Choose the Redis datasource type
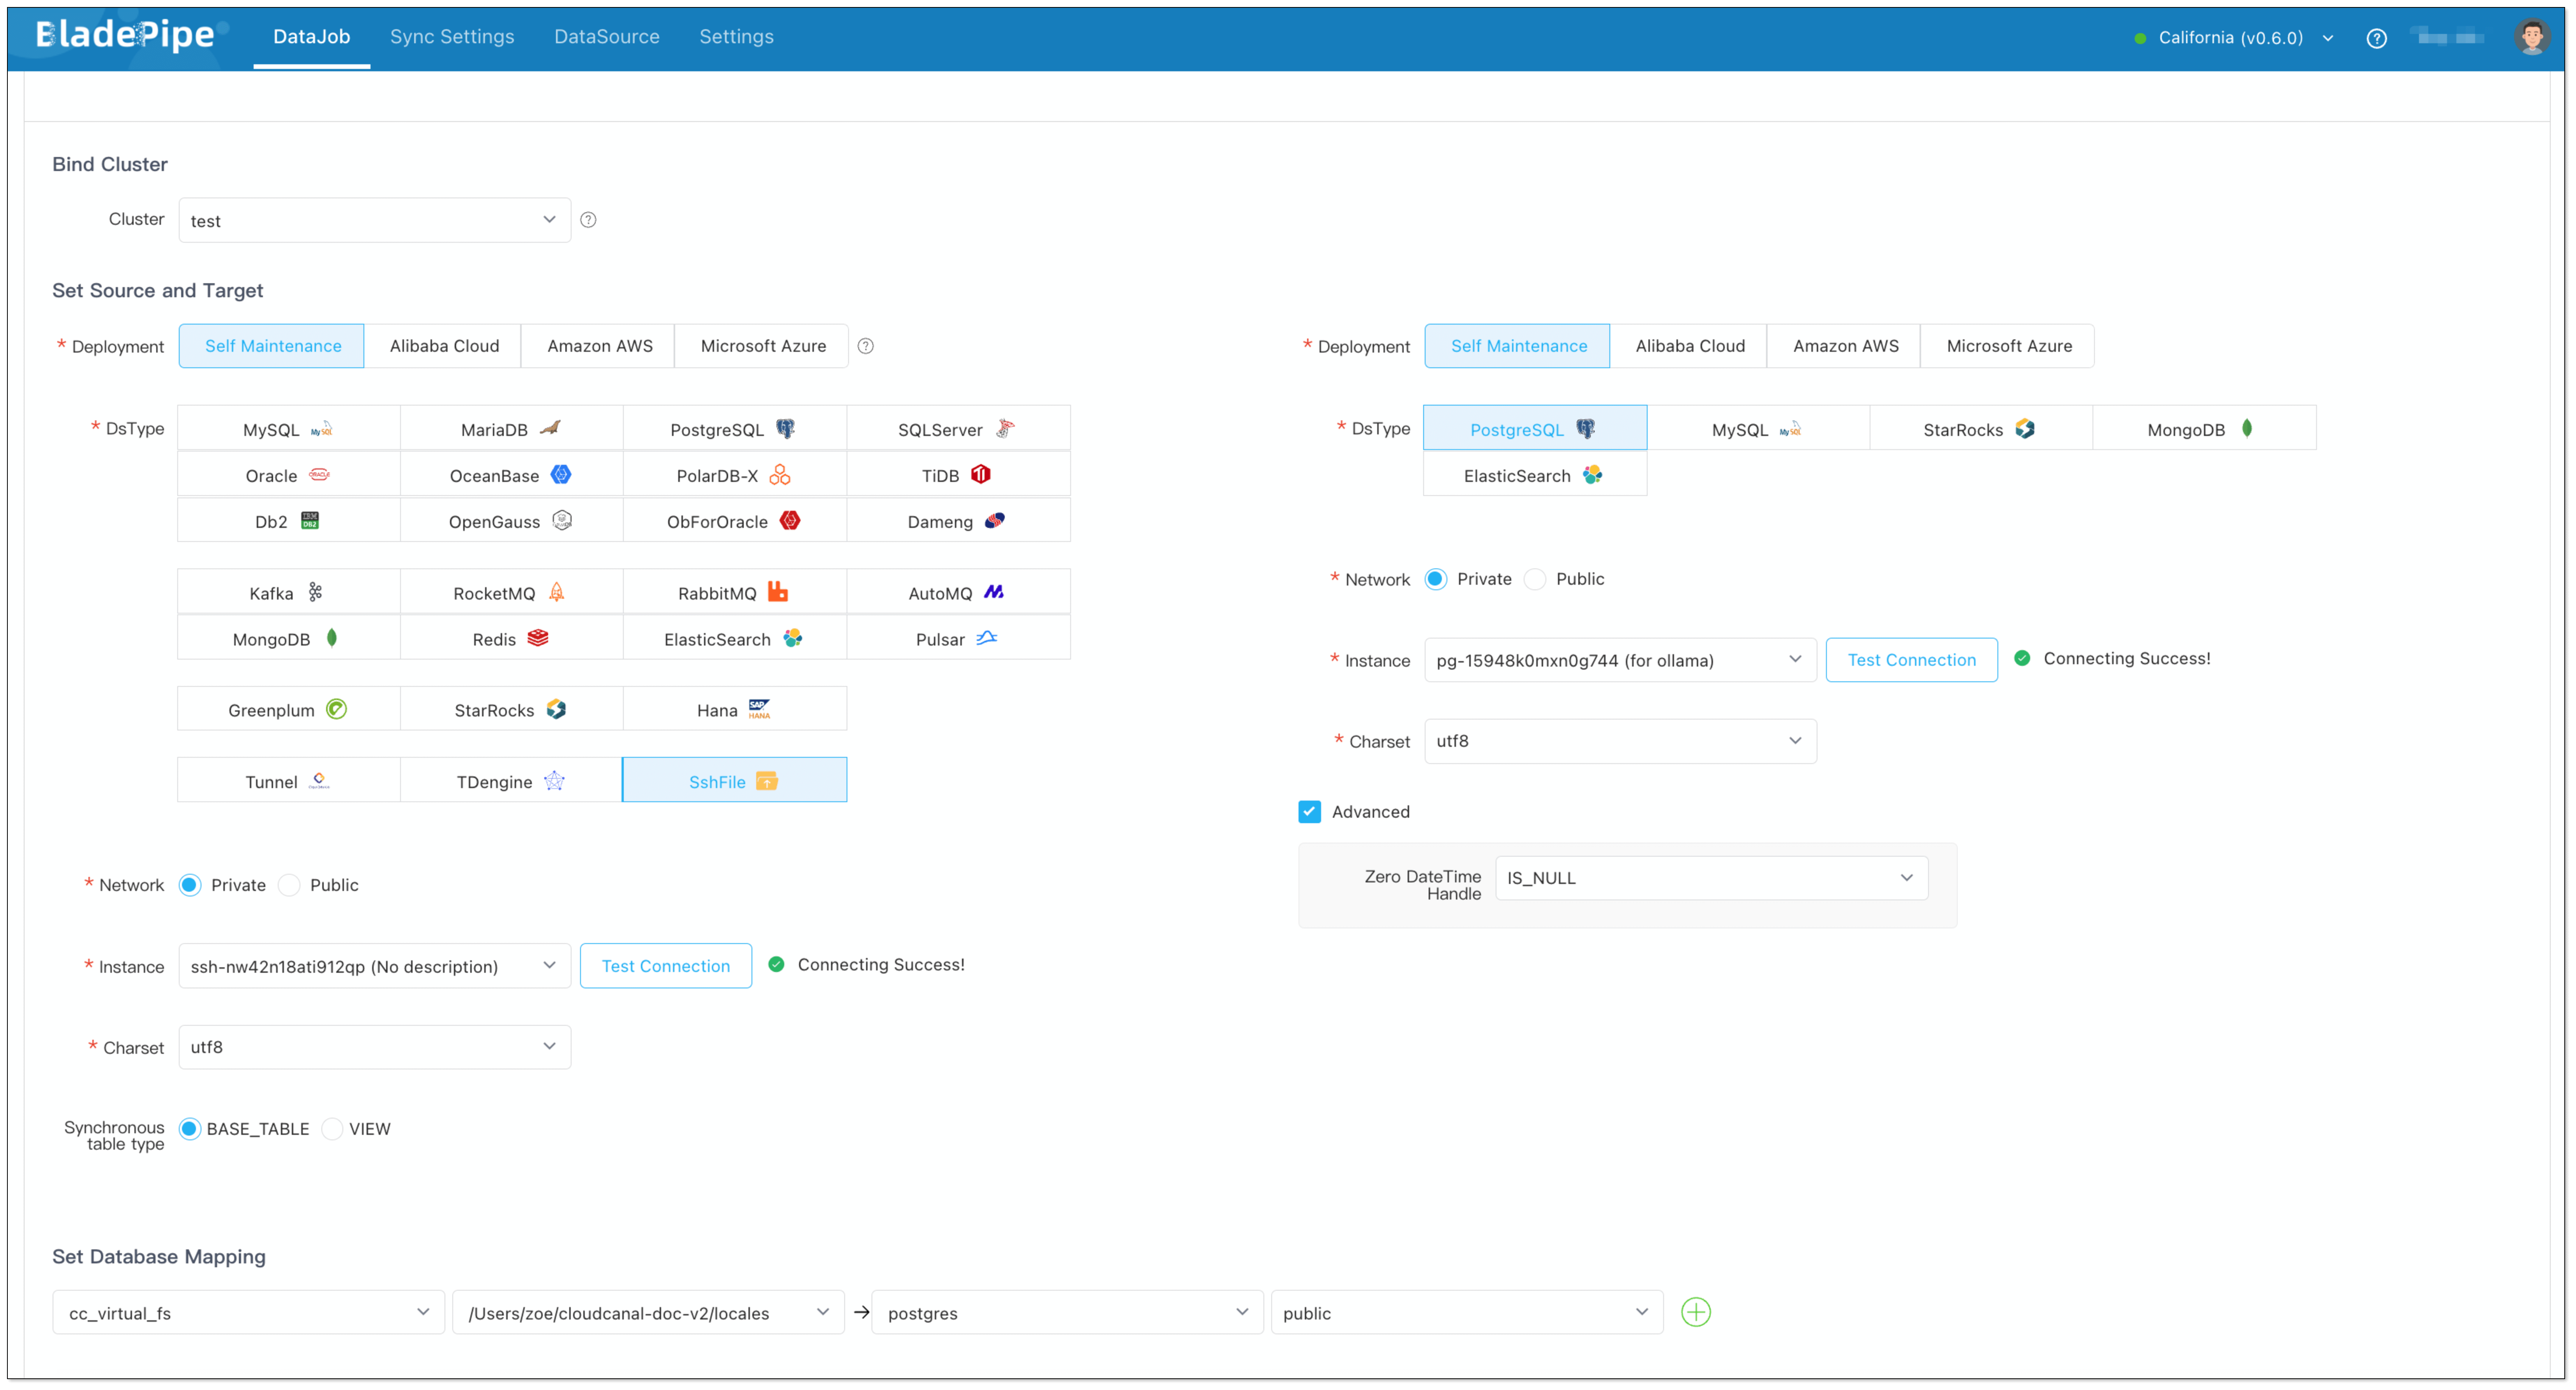The width and height of the screenshot is (2576, 1390). [511, 639]
